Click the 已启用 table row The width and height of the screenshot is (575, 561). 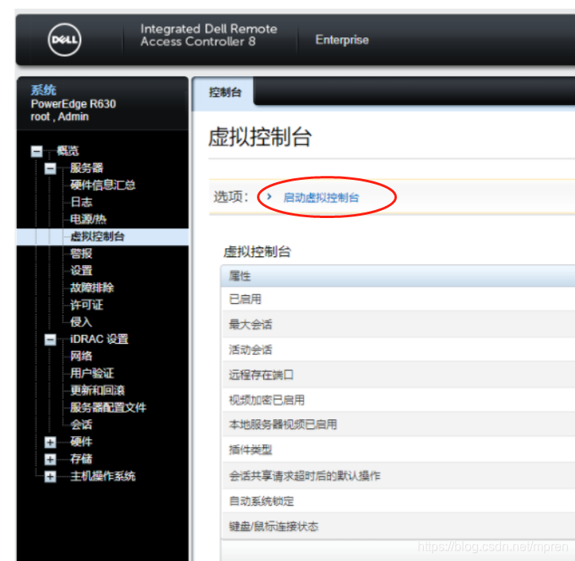click(398, 299)
